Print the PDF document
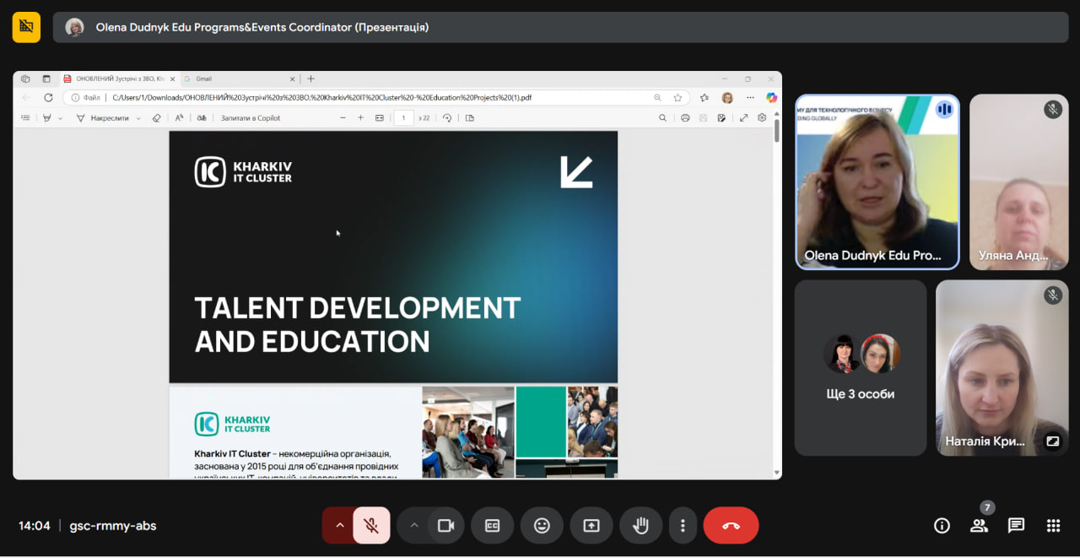1080x558 pixels. [685, 118]
